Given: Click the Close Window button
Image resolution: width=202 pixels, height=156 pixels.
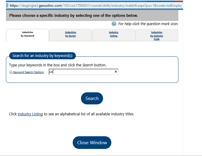Looking at the screenshot, I should coord(92,142).
